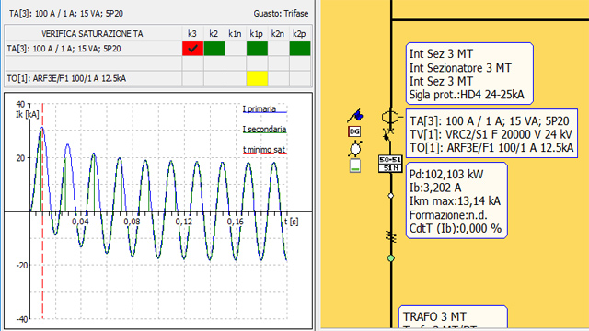Click the 50-51 51N relay symbol
This screenshot has height=331, width=589.
[390, 164]
